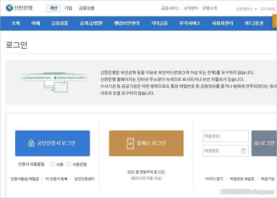Open the 비밀번호 재설정 link
277x198 pixels.
tap(241, 179)
